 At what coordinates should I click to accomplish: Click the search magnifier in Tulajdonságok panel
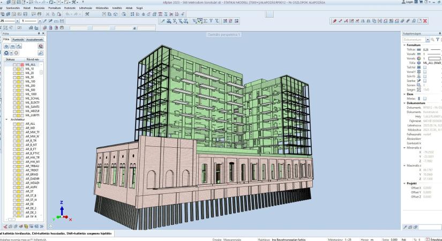click(432, 40)
